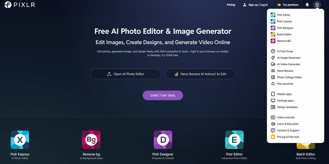Open the Pixlr Designer tile icon
The height and width of the screenshot is (164, 329).
click(163, 140)
